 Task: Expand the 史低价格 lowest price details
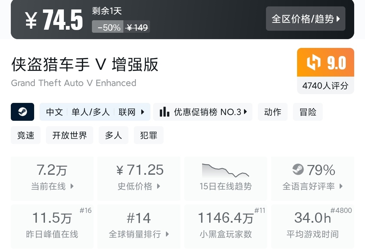139,178
